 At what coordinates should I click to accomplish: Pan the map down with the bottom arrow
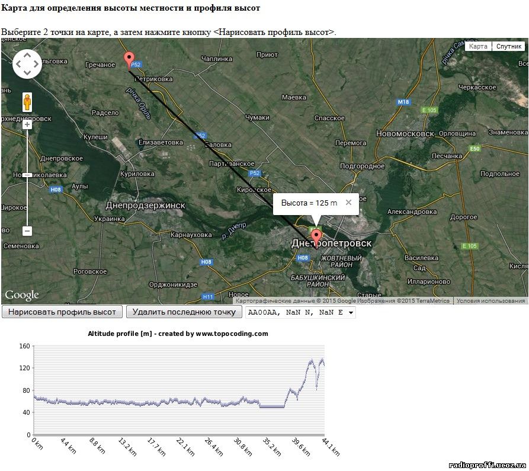click(27, 73)
